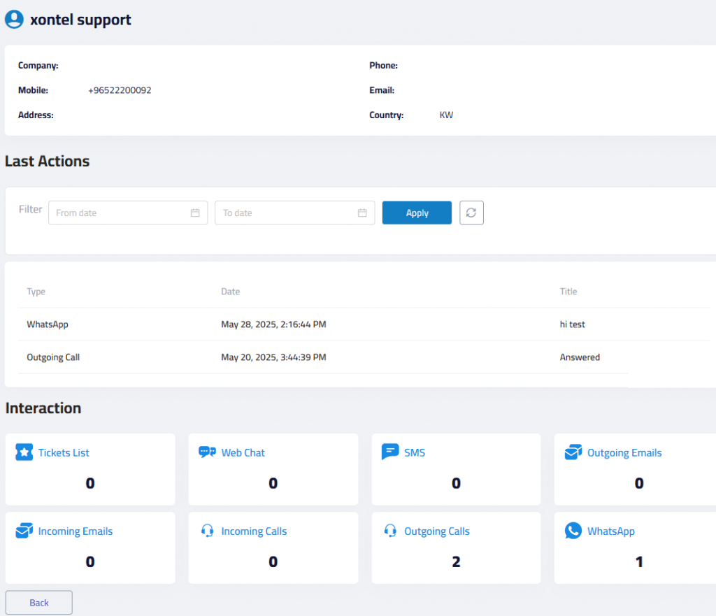Viewport: 716px width, 616px height.
Task: Click the Outgoing Calls headset icon
Action: pyautogui.click(x=390, y=531)
